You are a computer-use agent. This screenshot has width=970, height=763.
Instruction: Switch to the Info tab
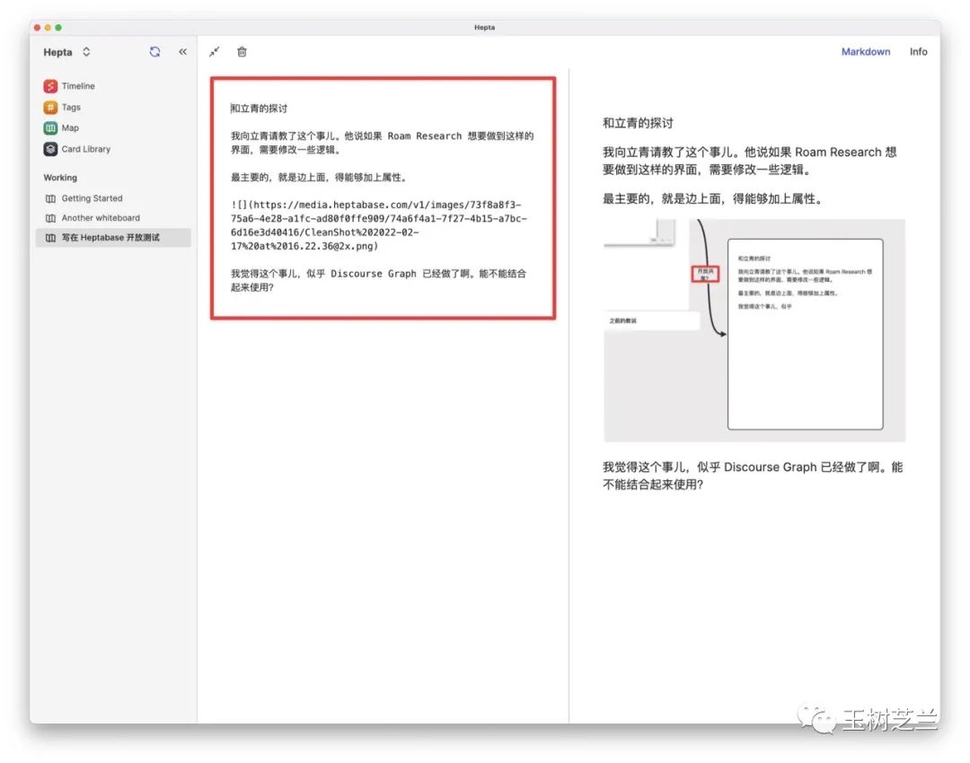coord(918,52)
